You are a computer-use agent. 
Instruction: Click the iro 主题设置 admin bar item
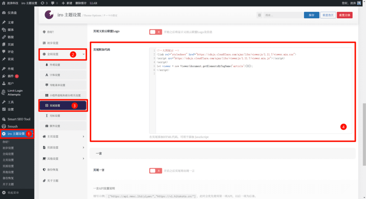point(29,3)
